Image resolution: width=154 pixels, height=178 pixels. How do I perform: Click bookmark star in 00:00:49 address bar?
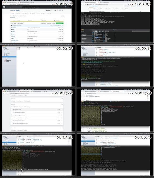[50, 4]
